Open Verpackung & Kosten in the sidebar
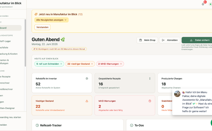 pyautogui.click(x=10, y=54)
